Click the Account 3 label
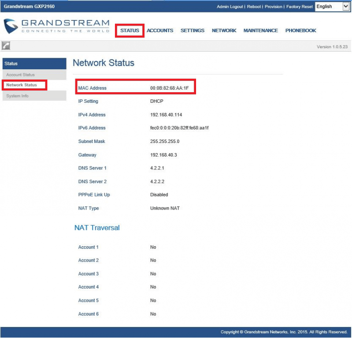The image size is (352, 338). [88, 274]
